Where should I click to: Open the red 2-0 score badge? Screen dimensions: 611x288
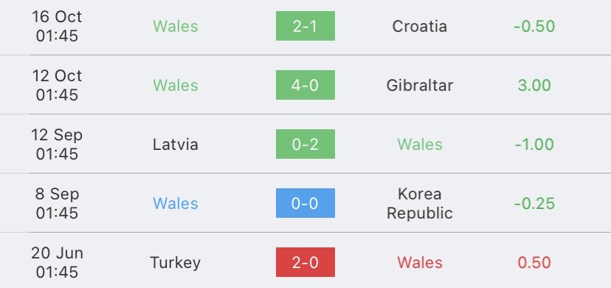pos(305,262)
